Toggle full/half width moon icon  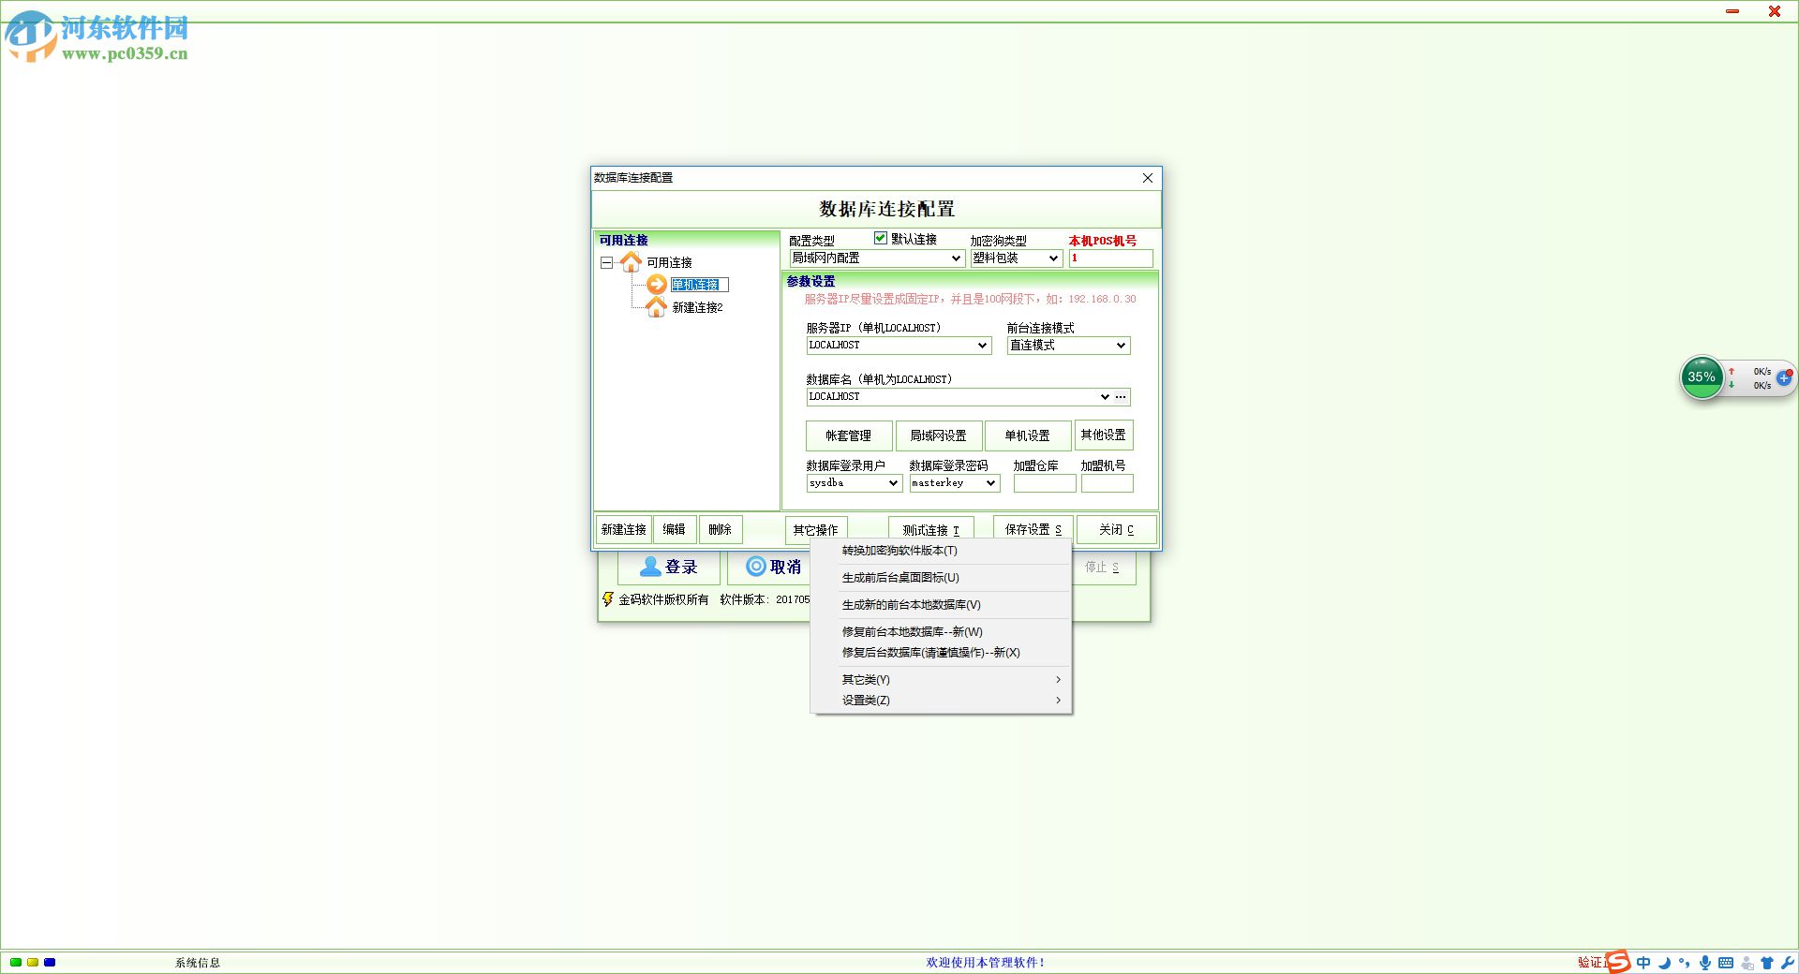[1663, 962]
